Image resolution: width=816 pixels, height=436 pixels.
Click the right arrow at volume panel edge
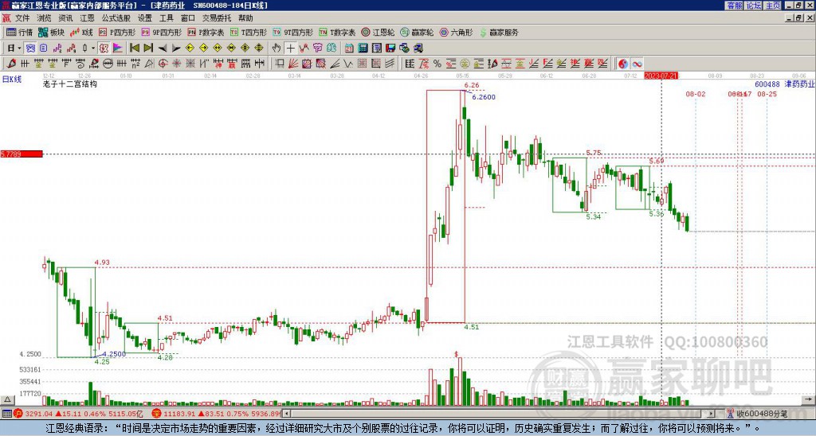point(810,399)
